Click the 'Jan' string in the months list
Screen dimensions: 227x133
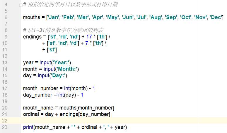(x=53, y=17)
